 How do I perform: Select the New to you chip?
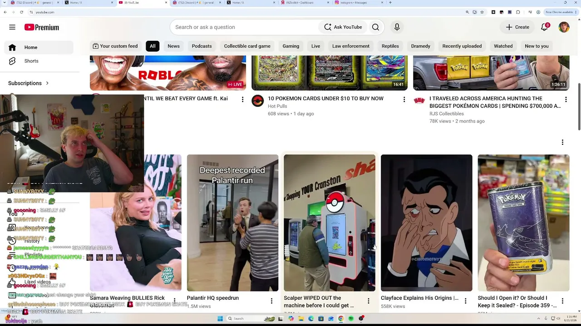coord(537,46)
